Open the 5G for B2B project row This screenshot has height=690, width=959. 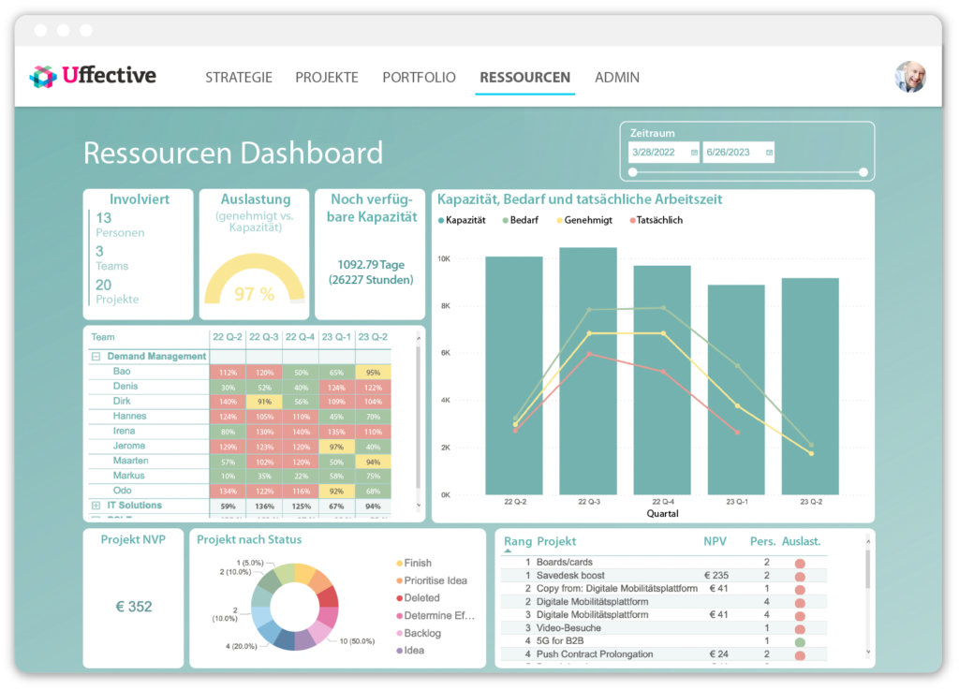pyautogui.click(x=664, y=641)
